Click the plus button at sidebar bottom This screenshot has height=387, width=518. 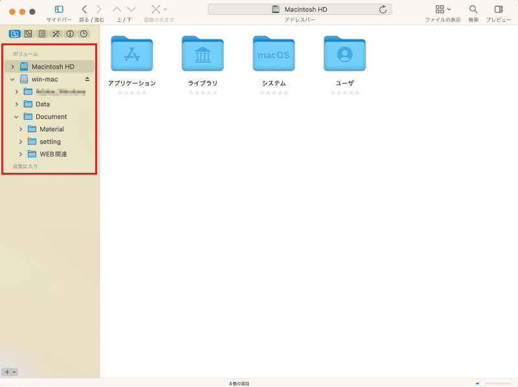7,372
